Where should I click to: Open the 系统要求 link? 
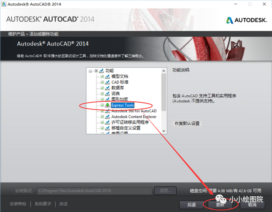(43, 204)
